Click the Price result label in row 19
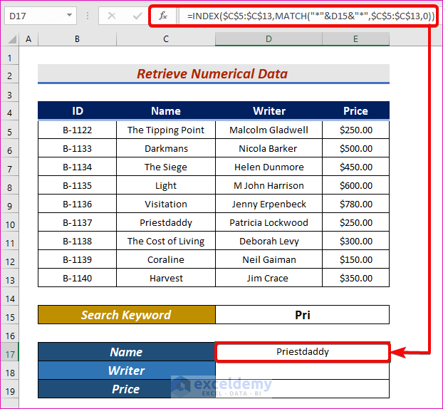Screen dimensions: 443x409 pos(127,389)
